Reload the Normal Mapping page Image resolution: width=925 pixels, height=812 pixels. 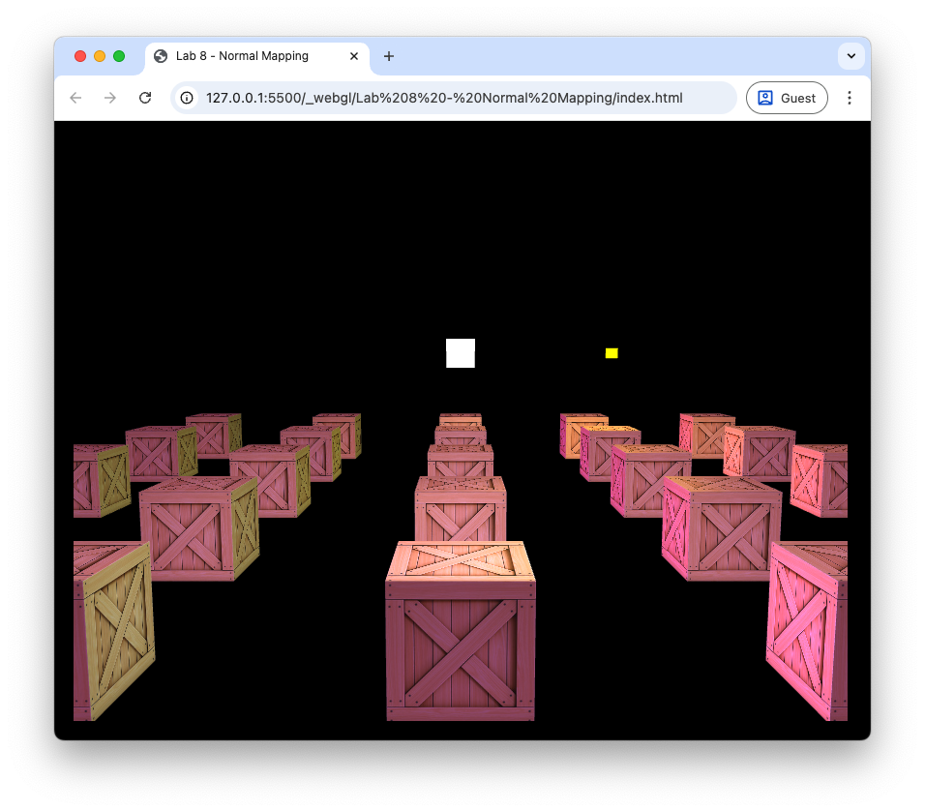tap(145, 98)
